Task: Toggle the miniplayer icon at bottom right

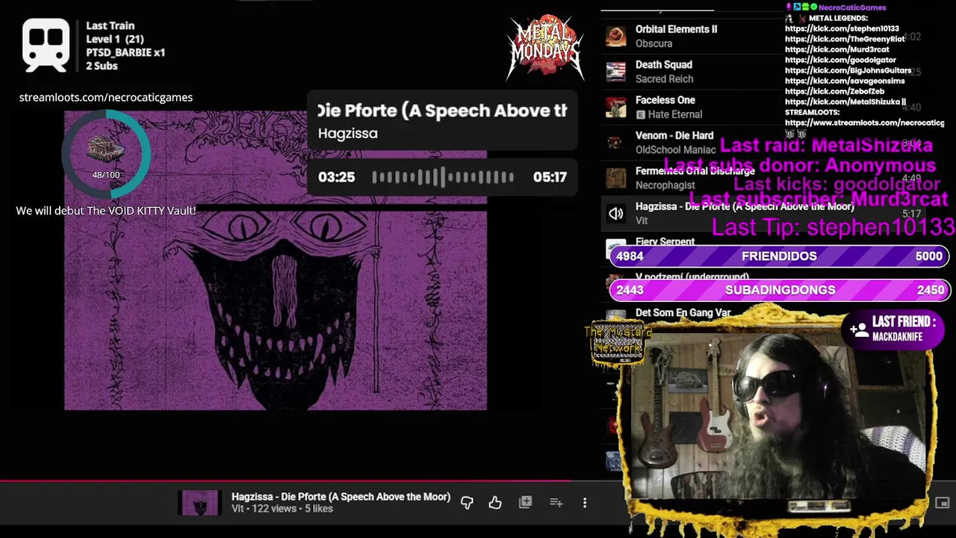Action: tap(942, 503)
